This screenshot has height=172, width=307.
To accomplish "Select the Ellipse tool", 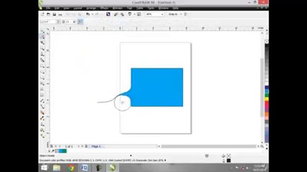I will [42, 72].
